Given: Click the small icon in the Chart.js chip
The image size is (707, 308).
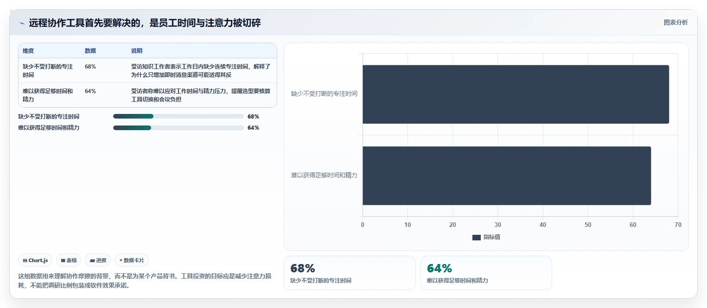Looking at the screenshot, I should pyautogui.click(x=25, y=261).
